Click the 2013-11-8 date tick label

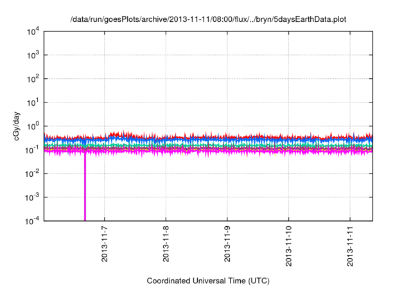pyautogui.click(x=166, y=244)
